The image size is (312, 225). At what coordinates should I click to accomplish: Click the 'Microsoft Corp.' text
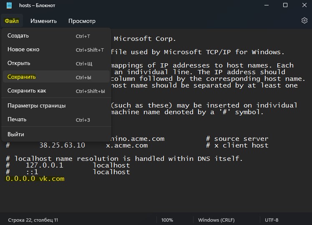145,39
